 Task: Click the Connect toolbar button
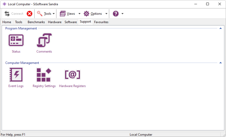(x=14, y=14)
